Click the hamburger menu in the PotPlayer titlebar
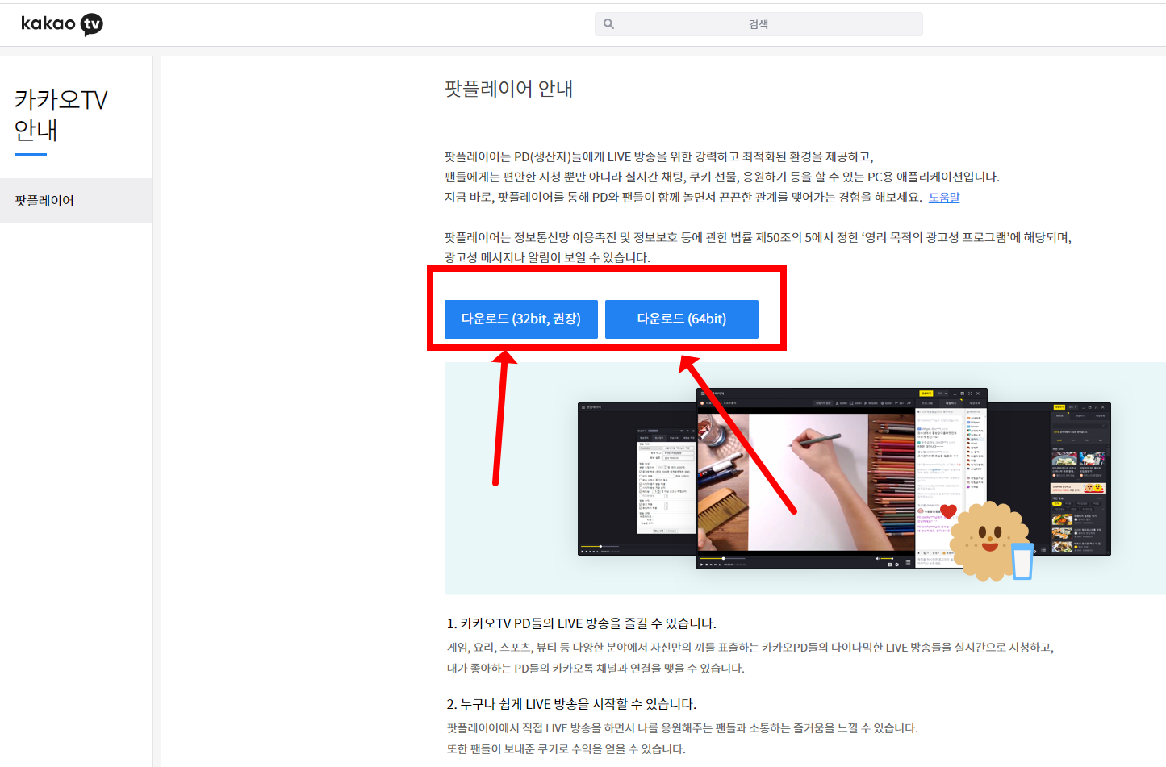1166x767 pixels. pos(703,394)
